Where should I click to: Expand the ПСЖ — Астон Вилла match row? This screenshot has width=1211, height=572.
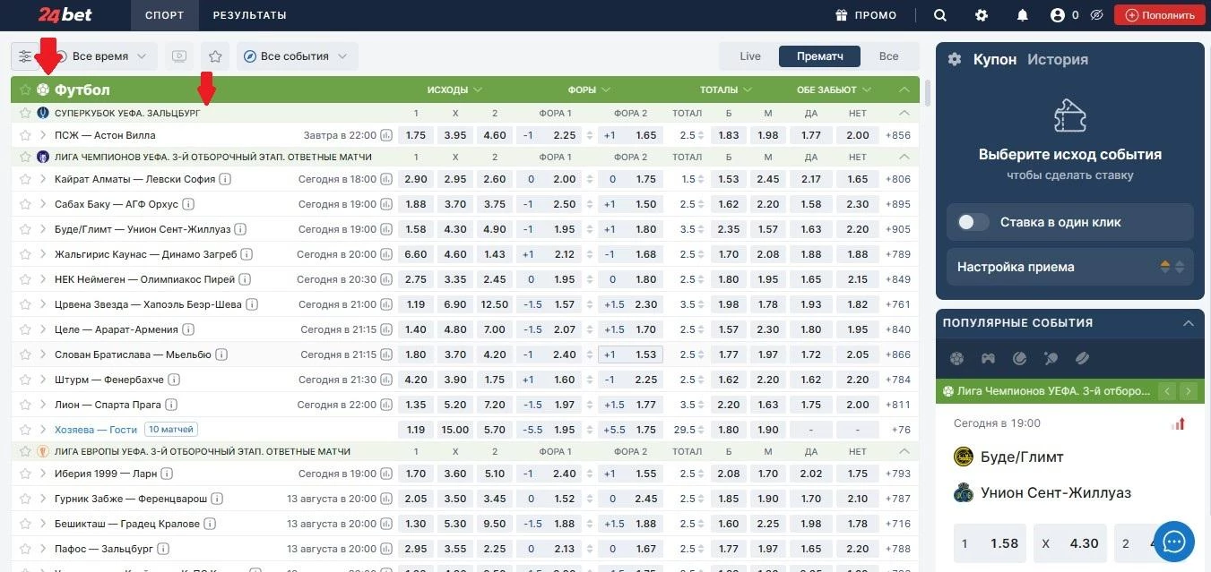coord(43,135)
